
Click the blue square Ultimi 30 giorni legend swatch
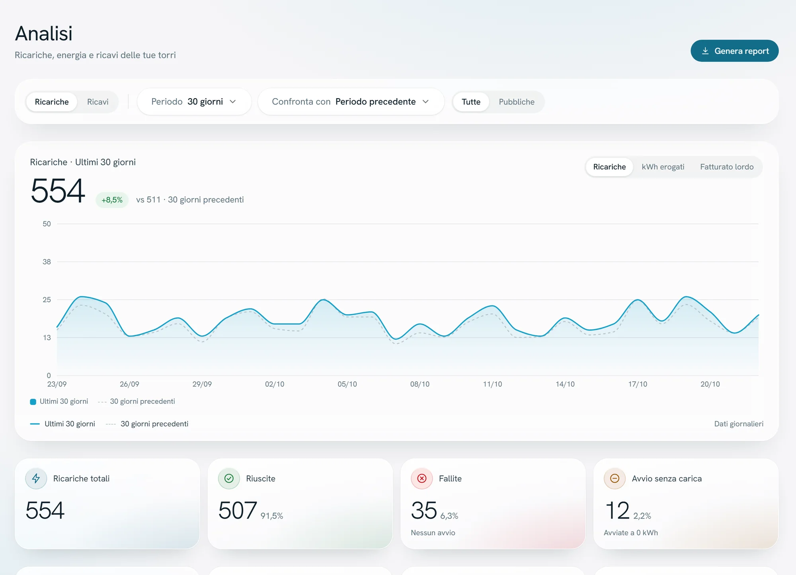click(33, 402)
